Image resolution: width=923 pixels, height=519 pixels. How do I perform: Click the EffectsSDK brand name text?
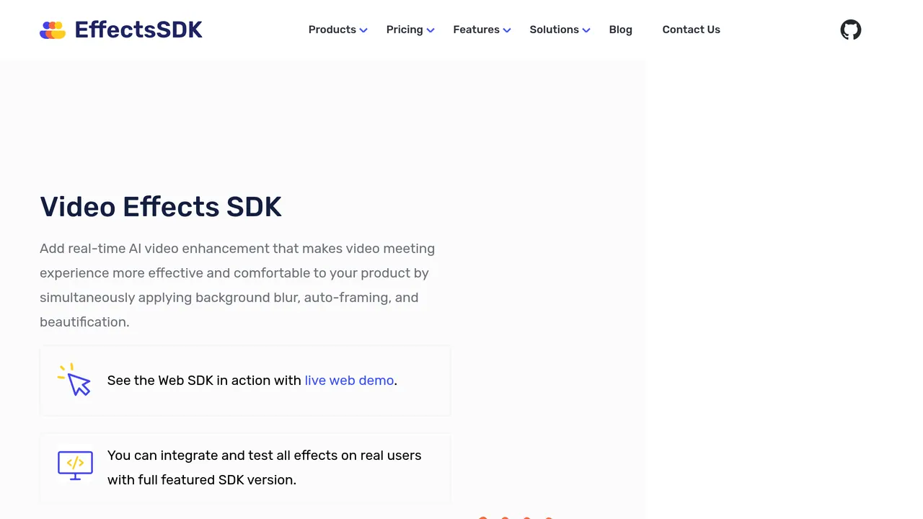(x=138, y=30)
